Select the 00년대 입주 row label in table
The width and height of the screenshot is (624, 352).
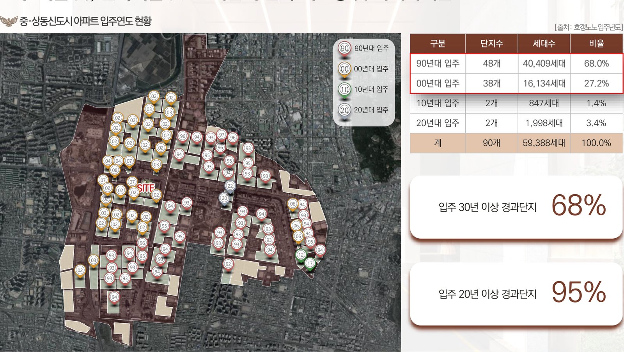coord(438,83)
